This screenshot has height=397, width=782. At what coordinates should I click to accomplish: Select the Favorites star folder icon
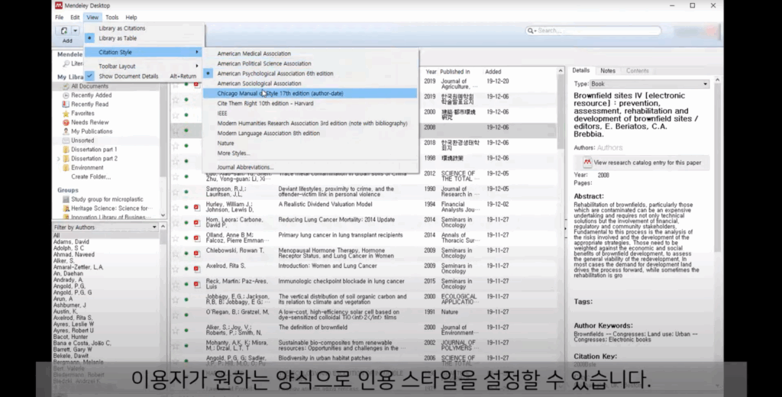point(66,113)
